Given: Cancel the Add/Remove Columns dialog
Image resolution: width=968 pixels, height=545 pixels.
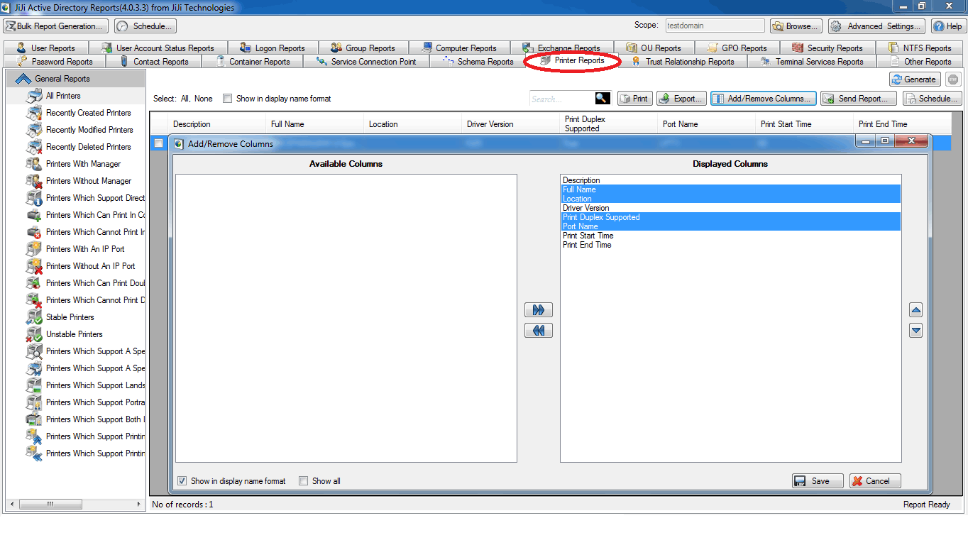Looking at the screenshot, I should [875, 480].
